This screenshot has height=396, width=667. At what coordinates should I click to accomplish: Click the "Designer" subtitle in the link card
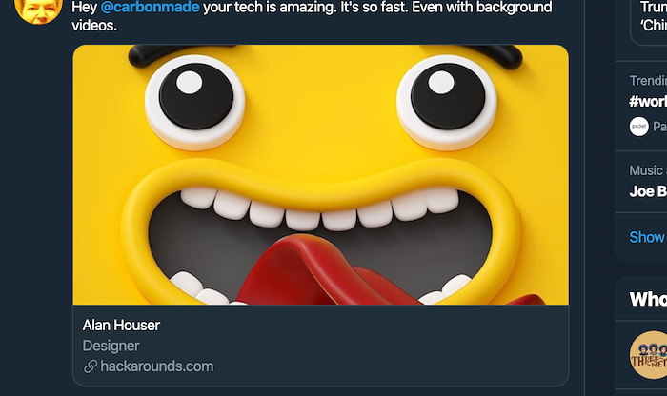pyautogui.click(x=111, y=346)
